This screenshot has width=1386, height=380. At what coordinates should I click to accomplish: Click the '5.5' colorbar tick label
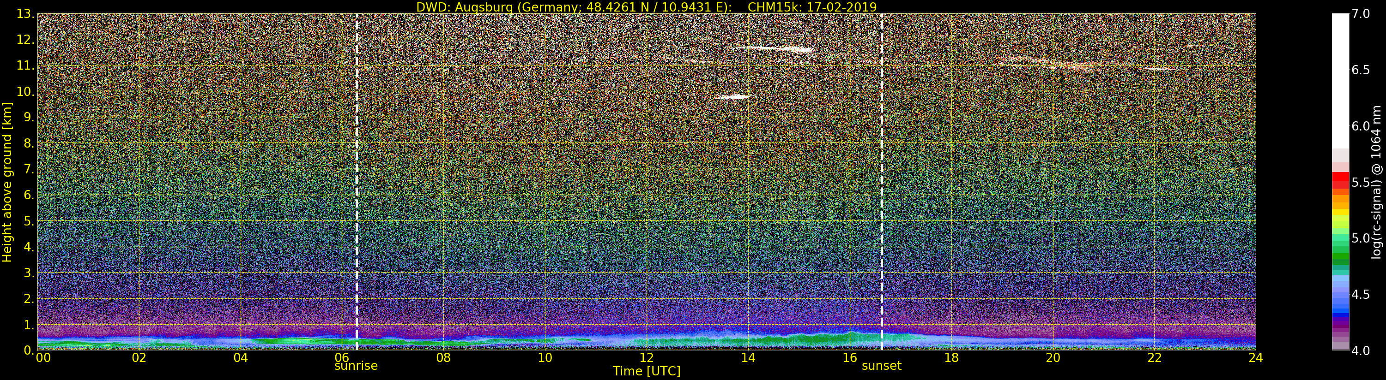[x=1361, y=182]
